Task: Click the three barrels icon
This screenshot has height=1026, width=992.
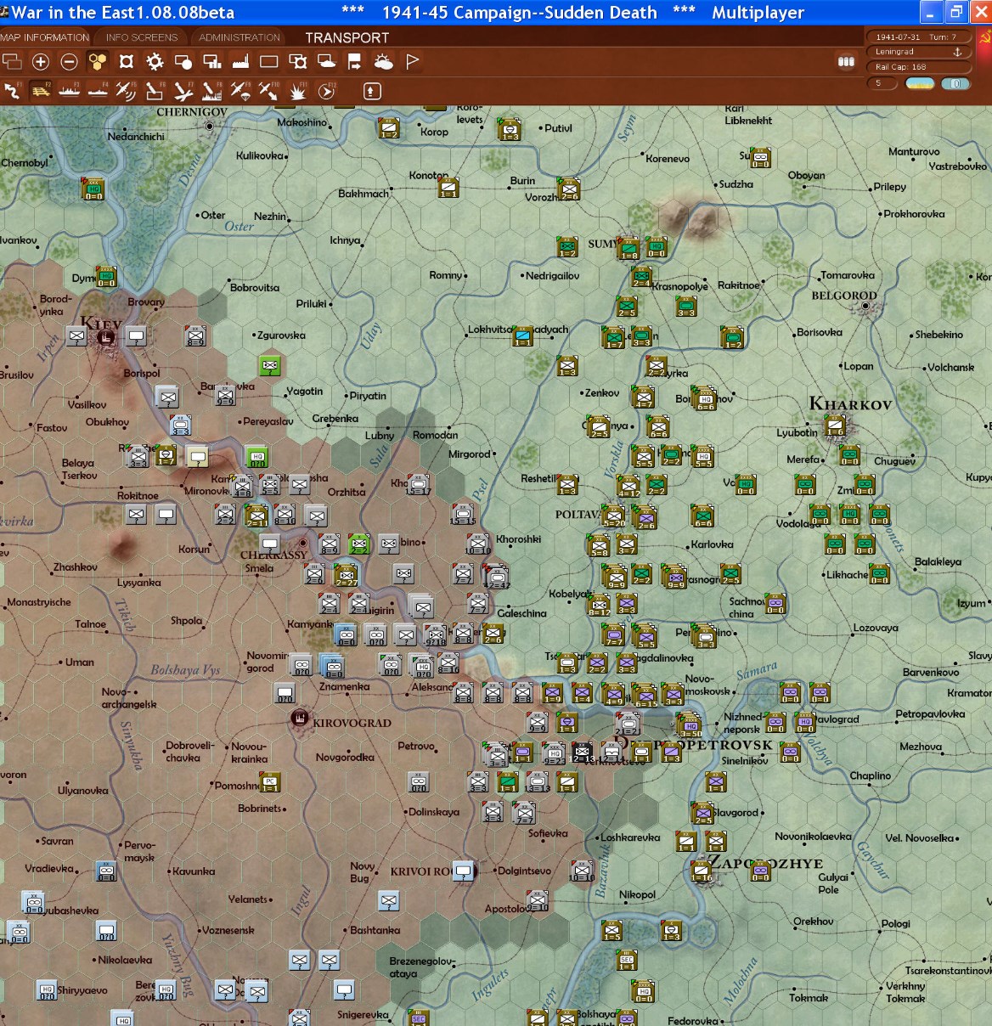Action: coord(846,61)
